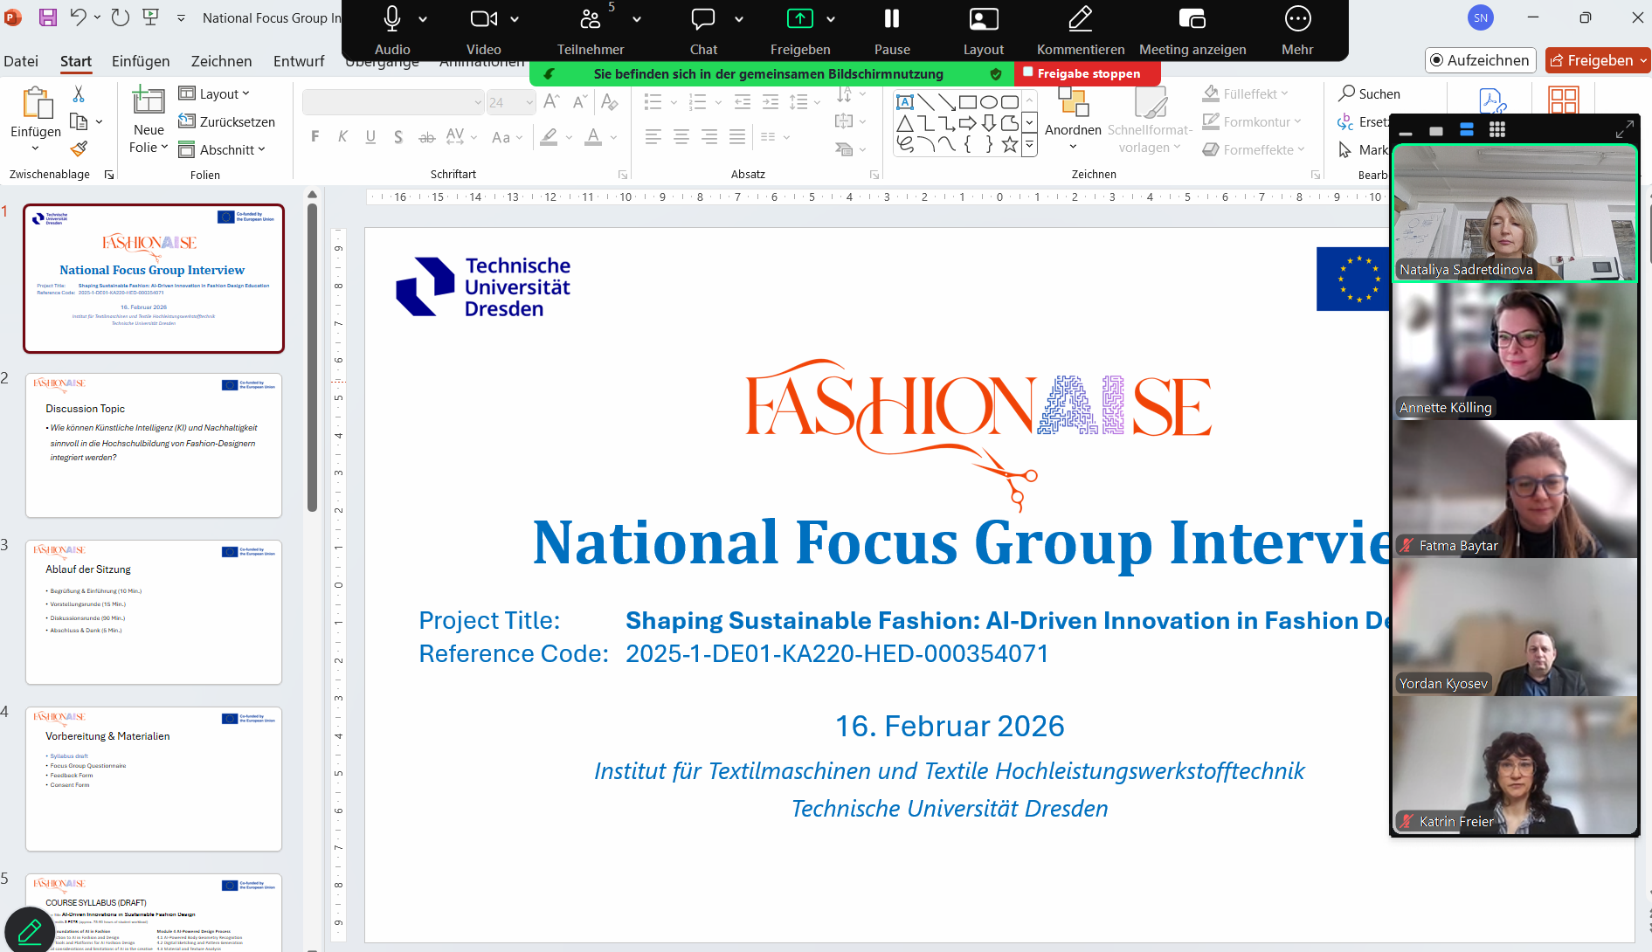
Task: Click the Copy icon in Zwischenablage
Action: (x=79, y=121)
